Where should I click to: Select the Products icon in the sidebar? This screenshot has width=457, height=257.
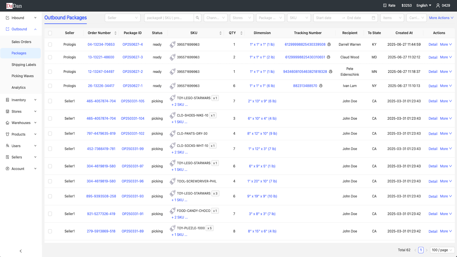[x=7, y=134]
